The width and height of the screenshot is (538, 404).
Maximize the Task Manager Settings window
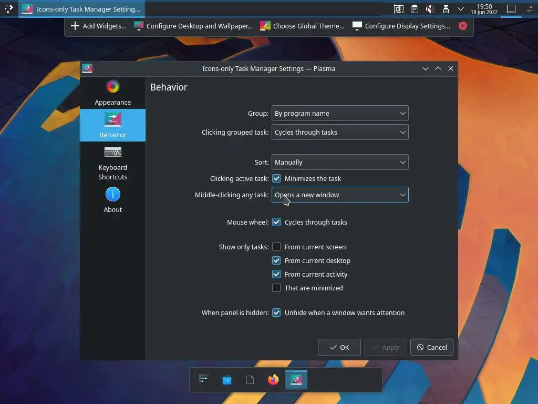pos(438,68)
